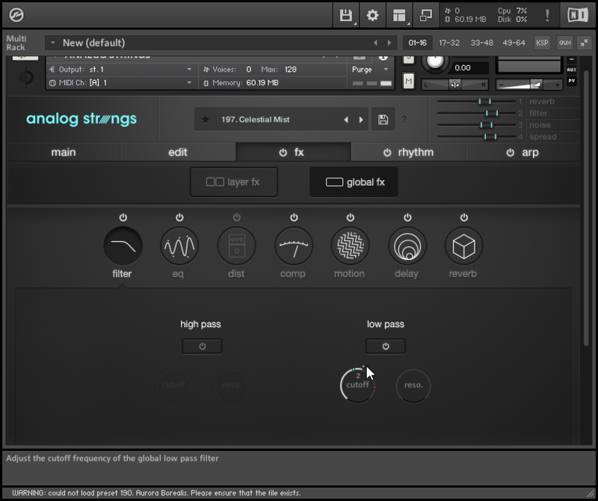Open the question mark help

point(404,119)
